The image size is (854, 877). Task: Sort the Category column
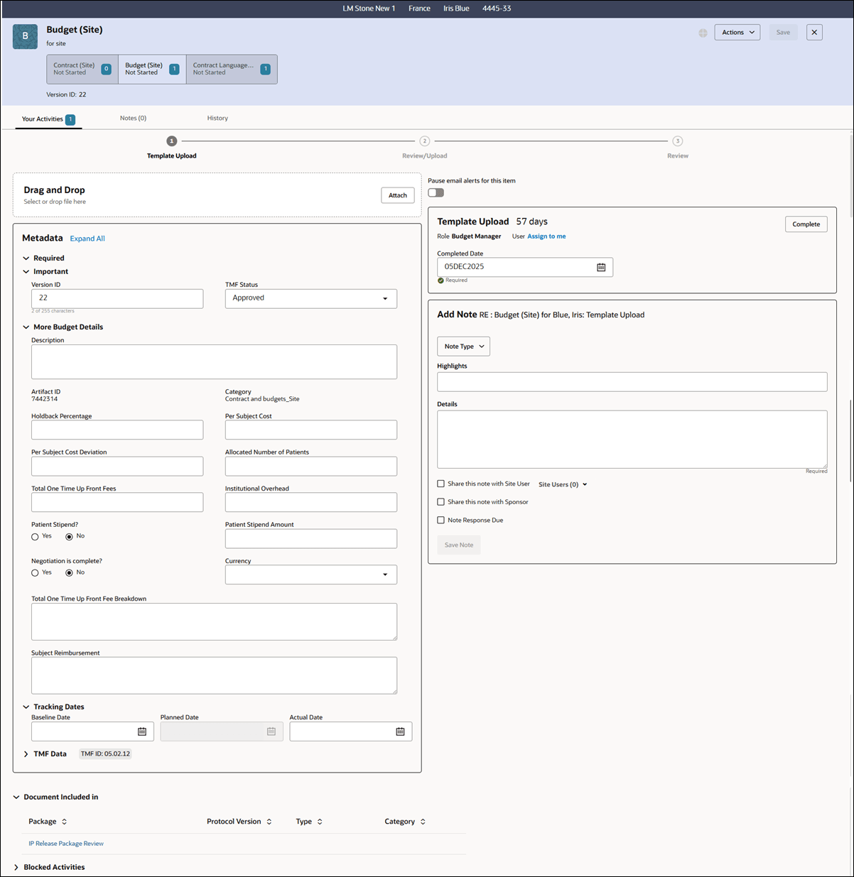pos(422,821)
